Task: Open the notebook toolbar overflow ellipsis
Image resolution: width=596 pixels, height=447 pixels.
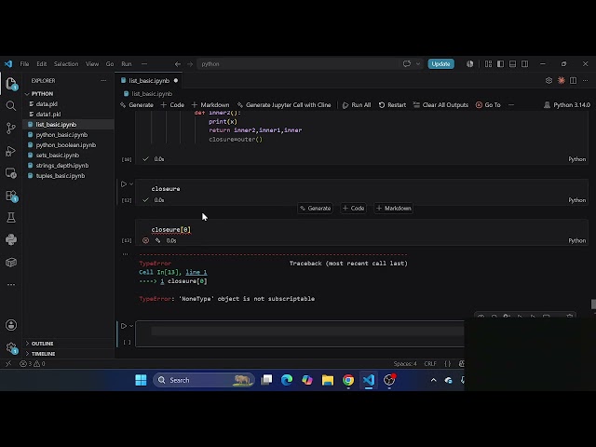Action: click(x=511, y=105)
